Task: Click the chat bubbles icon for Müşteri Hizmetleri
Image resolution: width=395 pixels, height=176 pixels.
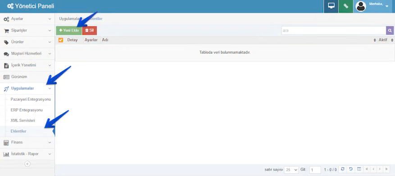Action: click(x=6, y=54)
